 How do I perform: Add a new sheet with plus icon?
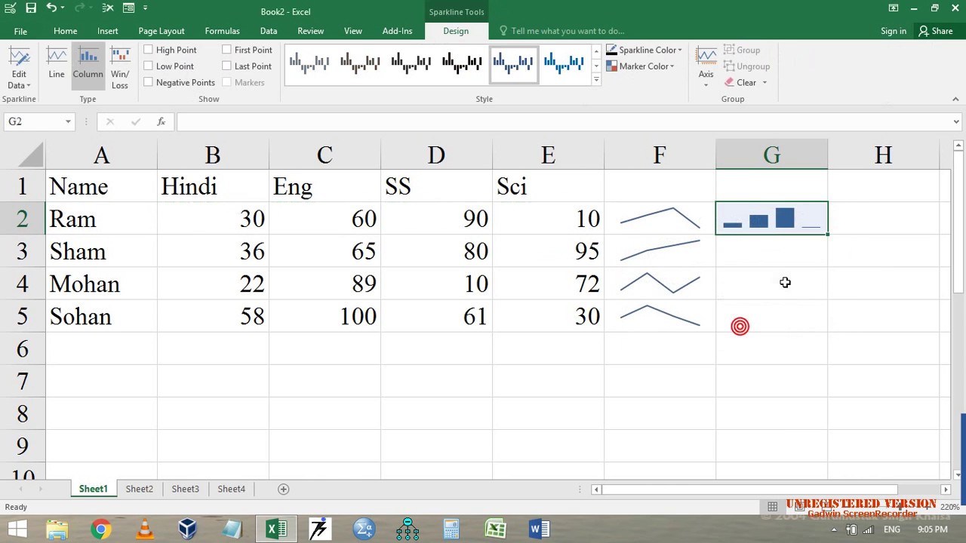click(284, 489)
